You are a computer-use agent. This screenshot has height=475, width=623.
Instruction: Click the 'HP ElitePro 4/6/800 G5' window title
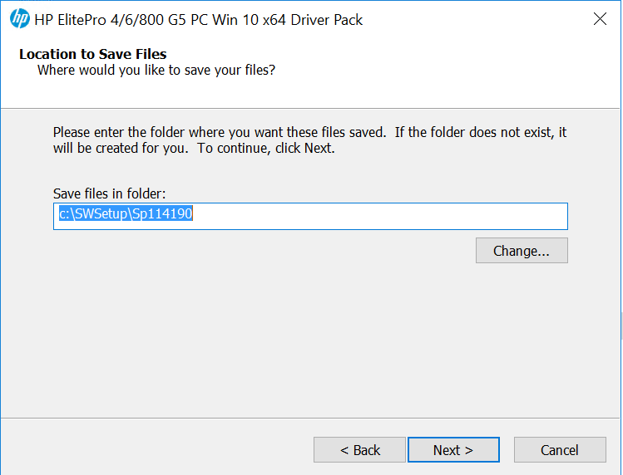point(199,20)
